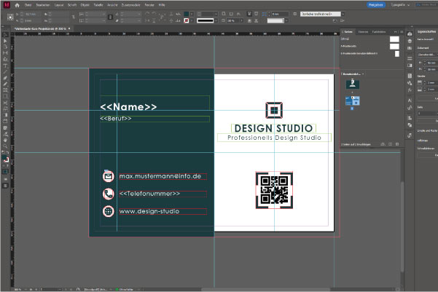Click the envelope email icon on card
This screenshot has width=438, height=292.
click(108, 176)
